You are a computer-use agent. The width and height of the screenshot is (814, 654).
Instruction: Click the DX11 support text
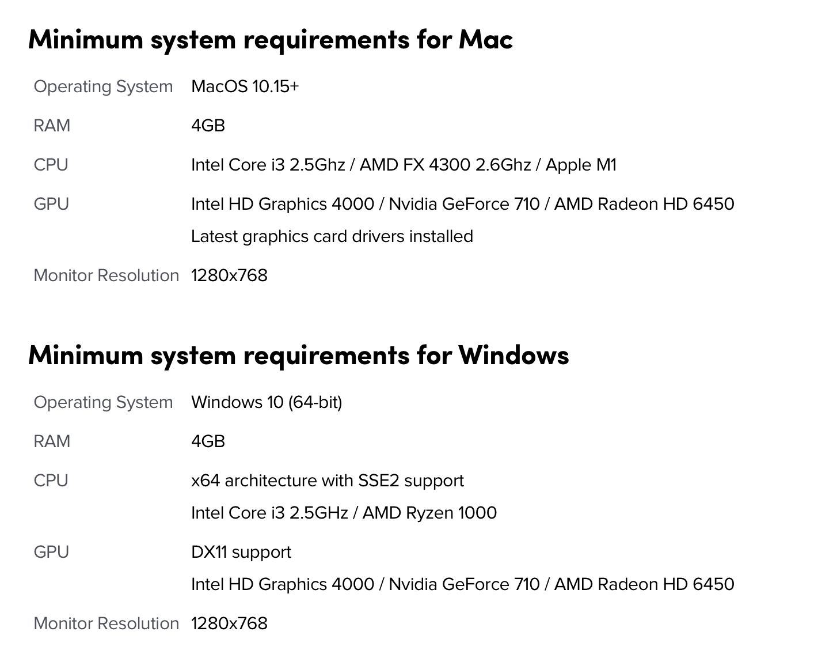(241, 553)
